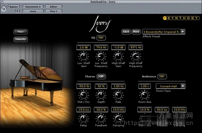Screen dimensions: 202x133
Task: Click the High Shelf Frequency knob
Action: coord(136,56)
